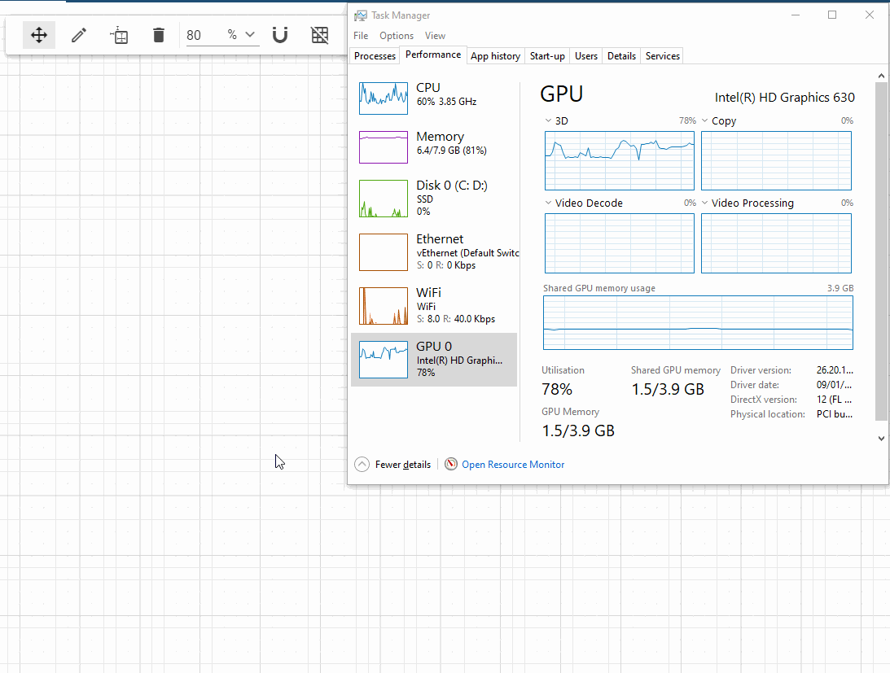Switch to the Processes tab
890x673 pixels.
pos(375,56)
